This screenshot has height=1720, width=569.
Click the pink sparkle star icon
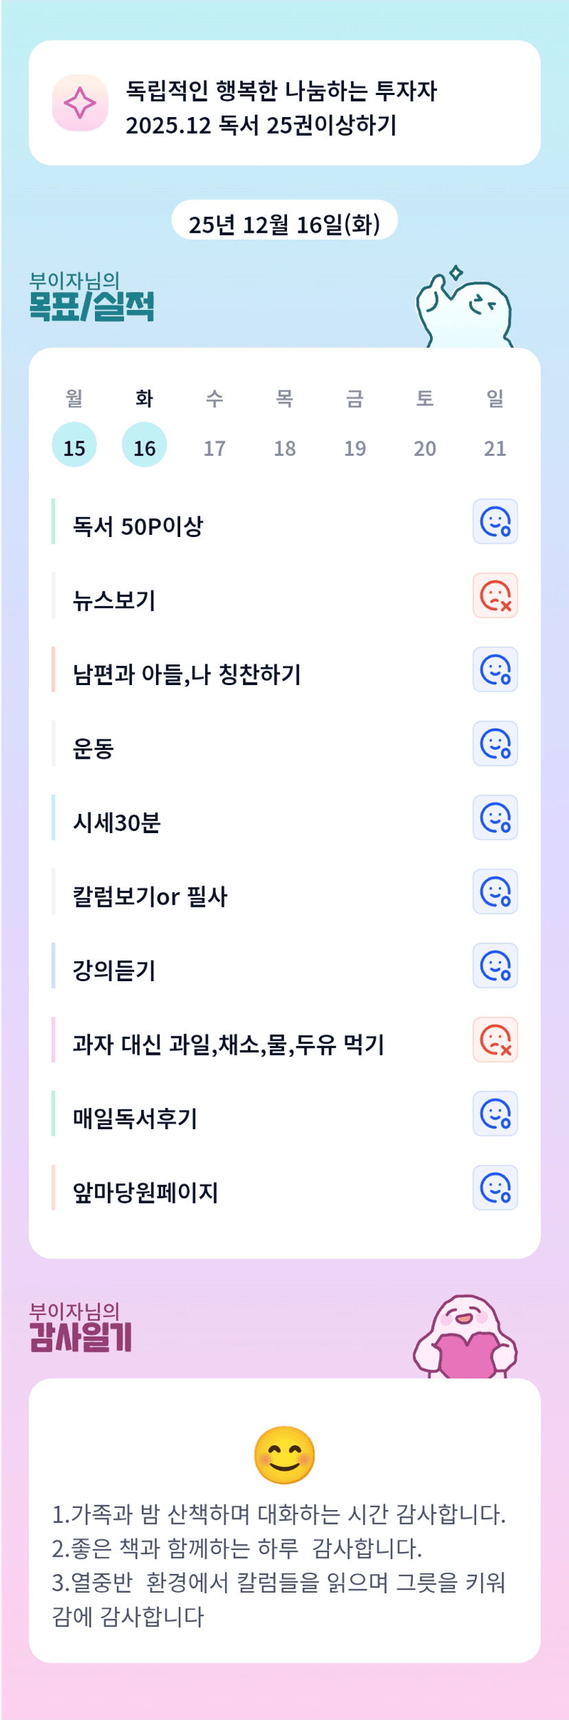click(x=80, y=103)
